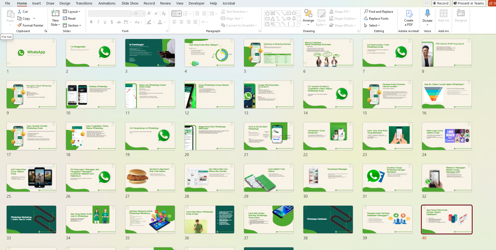Click the Paste clipboard icon
The width and height of the screenshot is (496, 250).
(10, 14)
